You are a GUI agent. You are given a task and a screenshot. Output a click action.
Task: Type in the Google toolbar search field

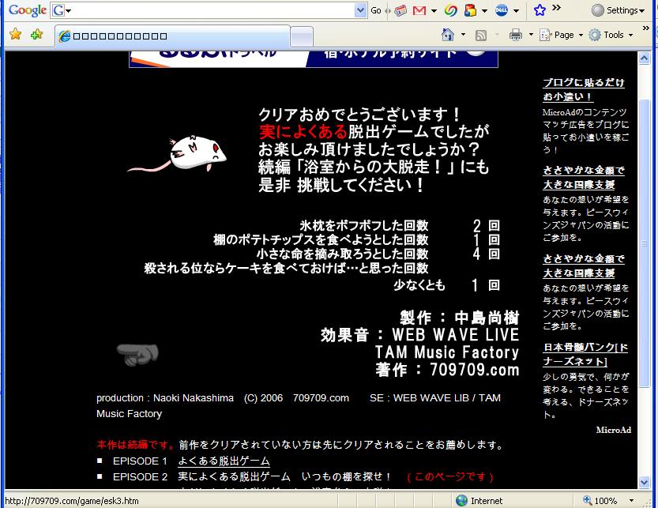click(x=212, y=10)
